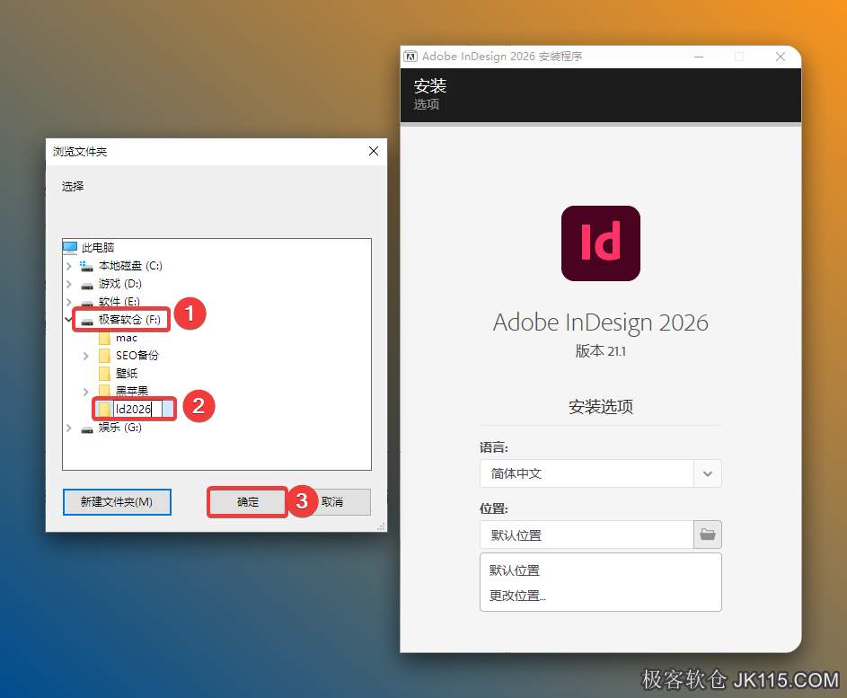
Task: Click the Adobe InDesign 2026 product title
Action: click(601, 322)
